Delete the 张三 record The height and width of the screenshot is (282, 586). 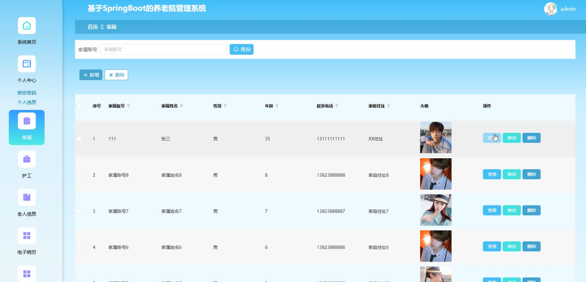tap(531, 138)
